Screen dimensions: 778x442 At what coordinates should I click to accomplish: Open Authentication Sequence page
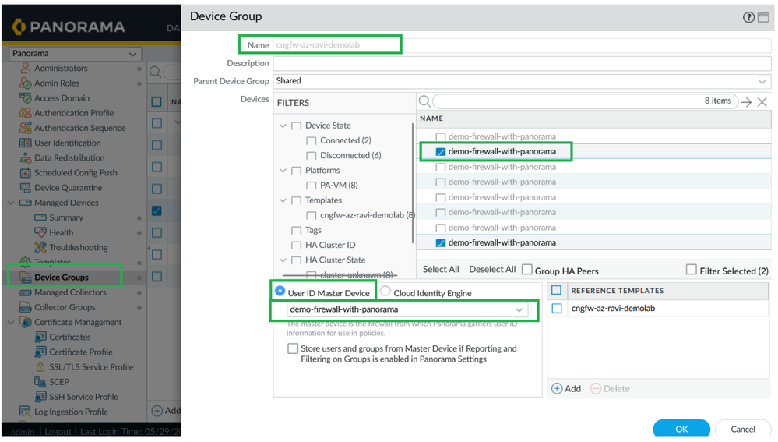point(80,128)
